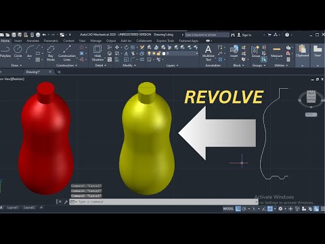The height and width of the screenshot is (244, 325).
Task: Expand the Groups panel dropdown
Action: [x=259, y=65]
